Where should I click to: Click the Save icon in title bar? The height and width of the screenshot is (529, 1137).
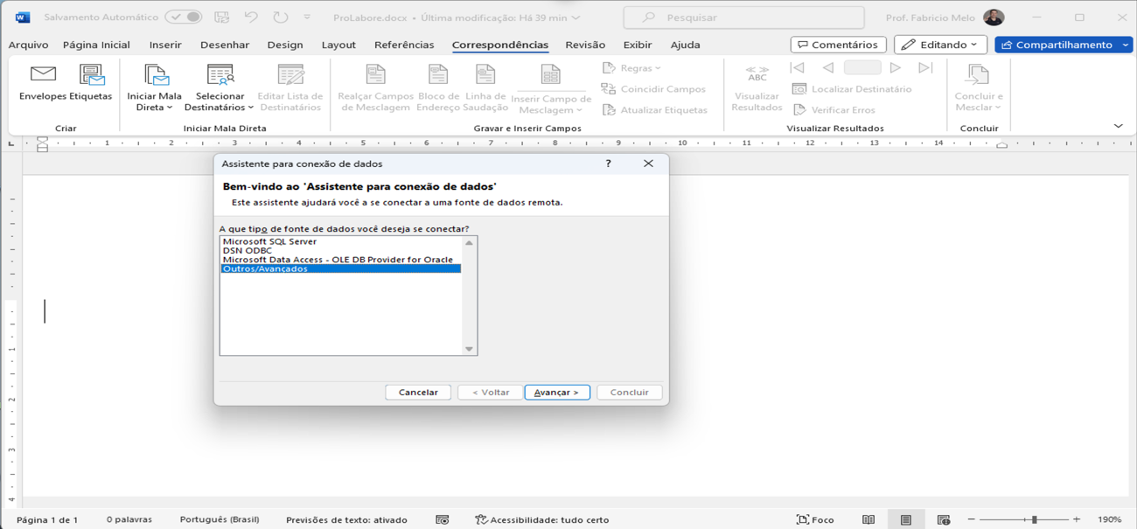click(221, 17)
